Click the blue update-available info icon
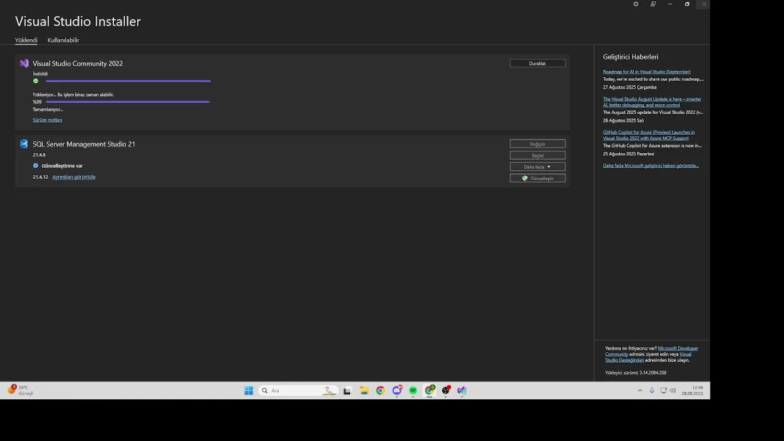 click(36, 165)
